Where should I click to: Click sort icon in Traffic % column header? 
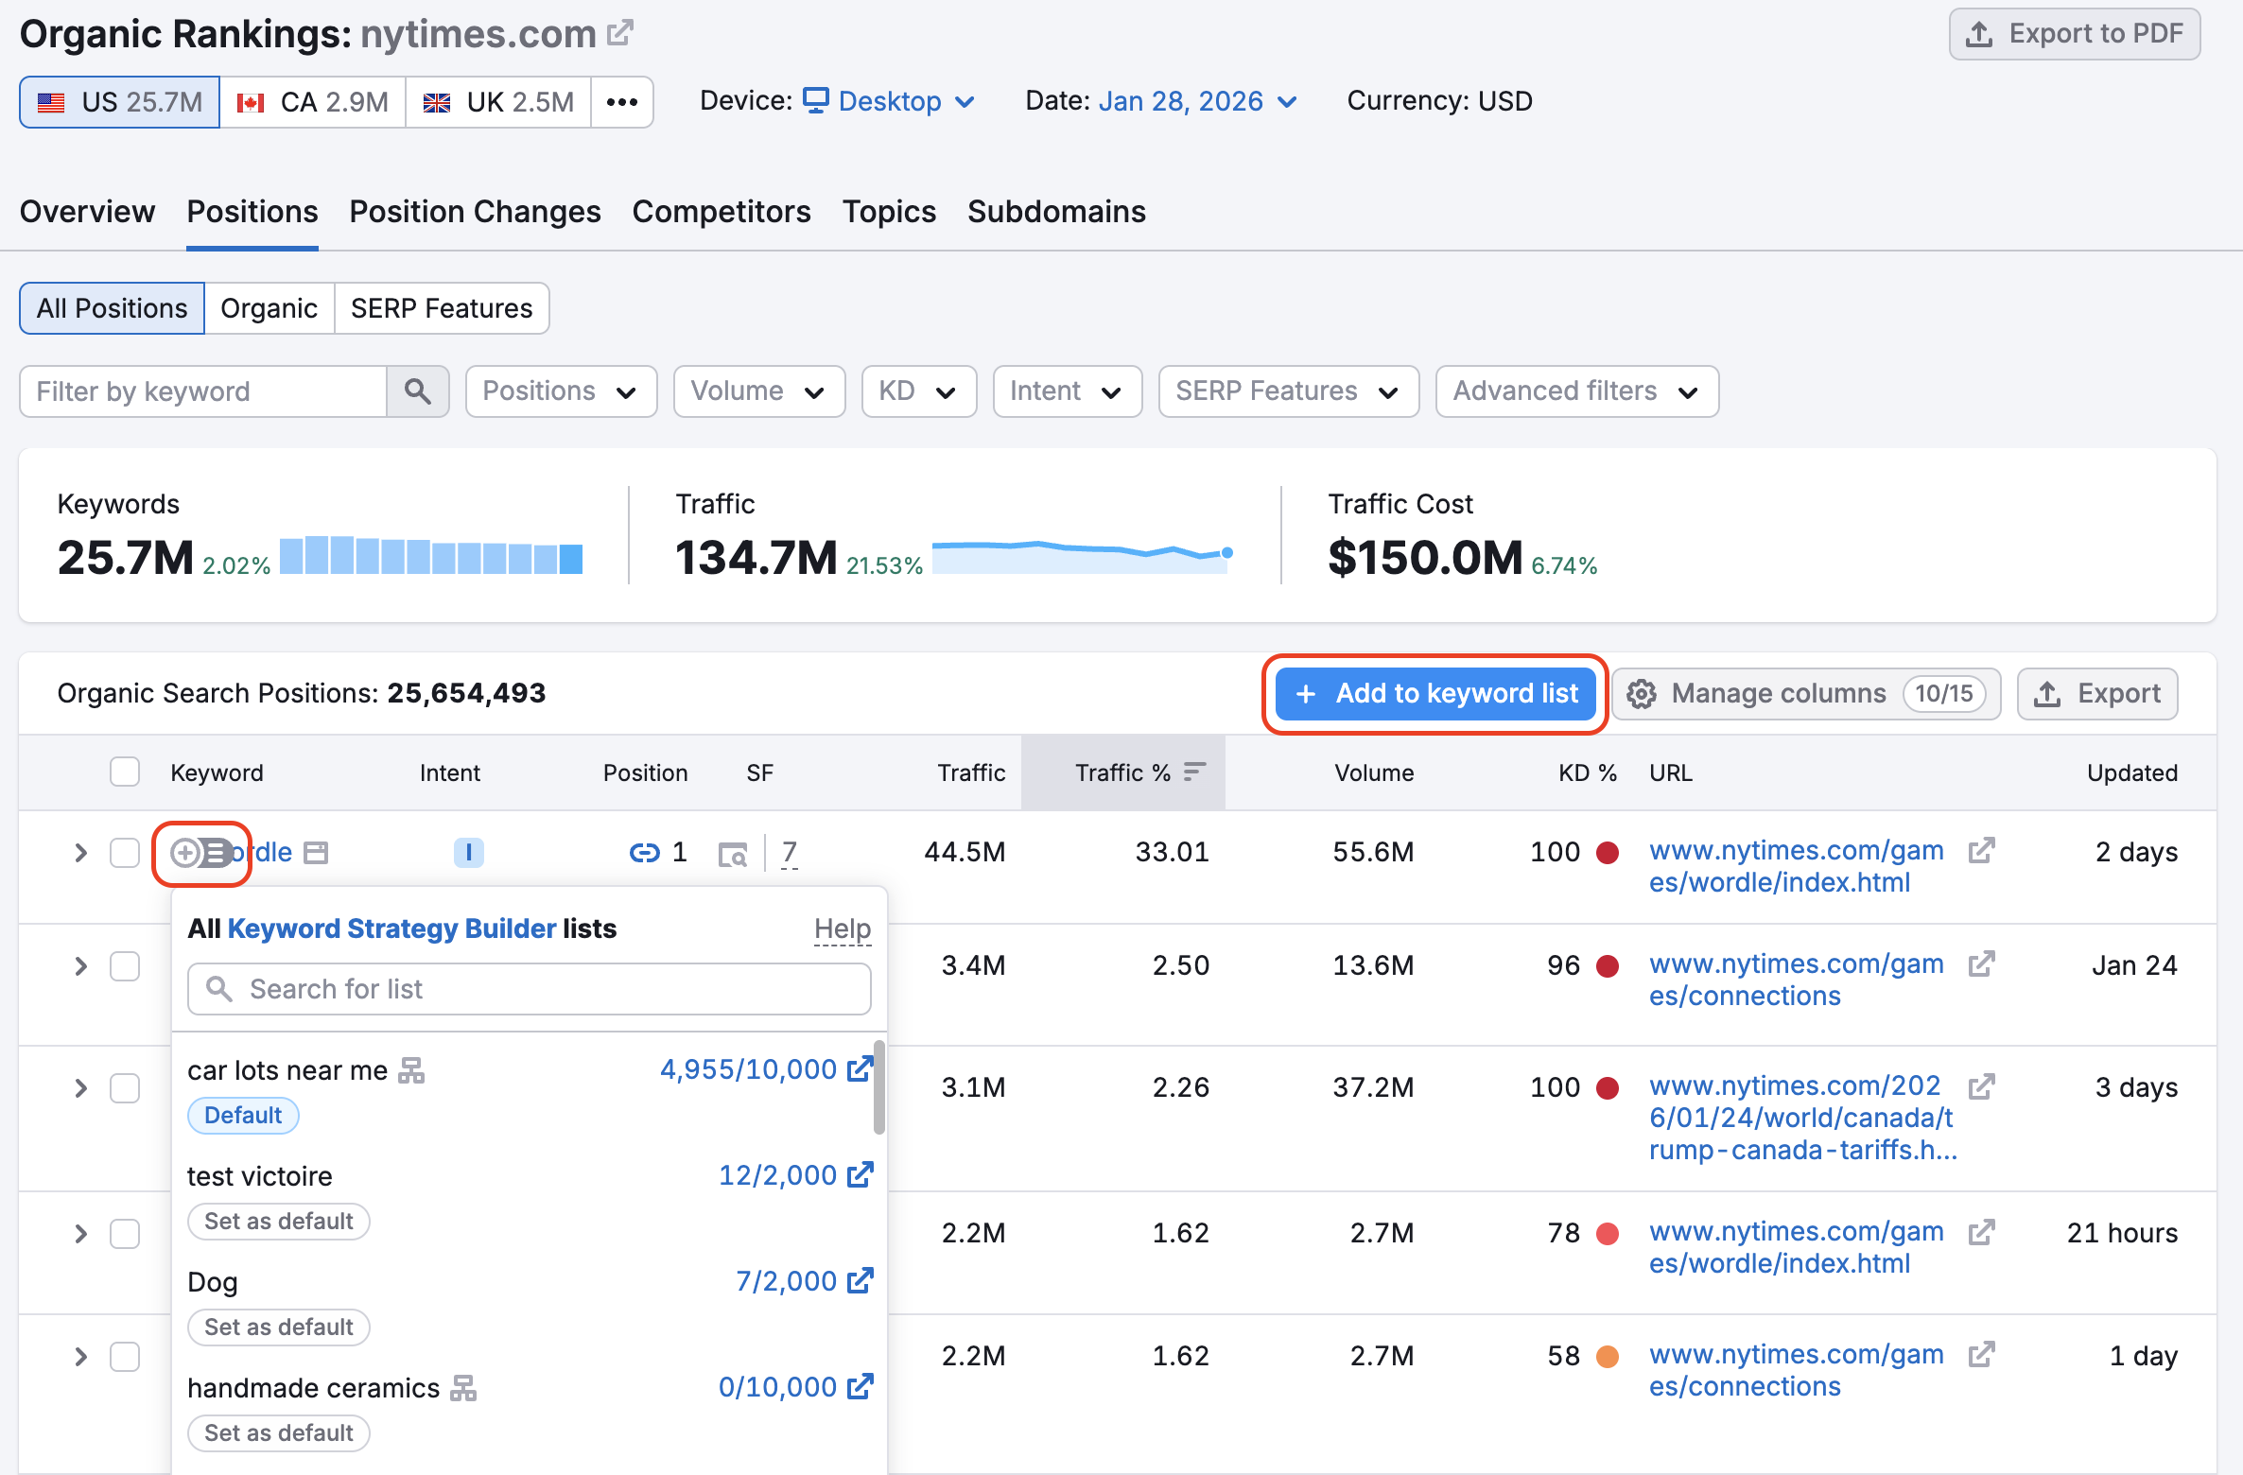pyautogui.click(x=1194, y=772)
